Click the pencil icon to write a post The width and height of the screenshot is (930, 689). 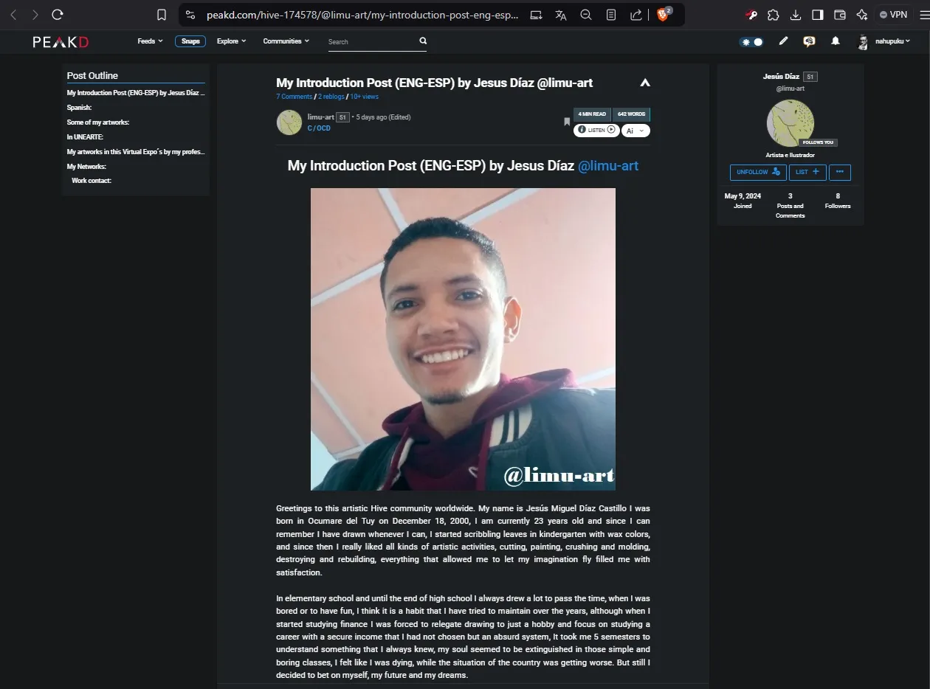pyautogui.click(x=783, y=41)
